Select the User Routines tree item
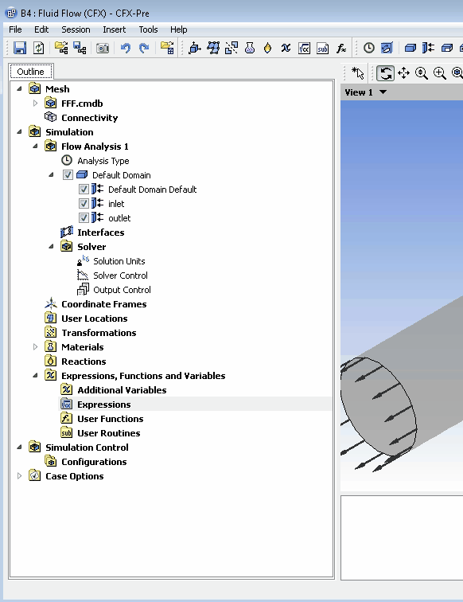The width and height of the screenshot is (463, 602). [109, 433]
